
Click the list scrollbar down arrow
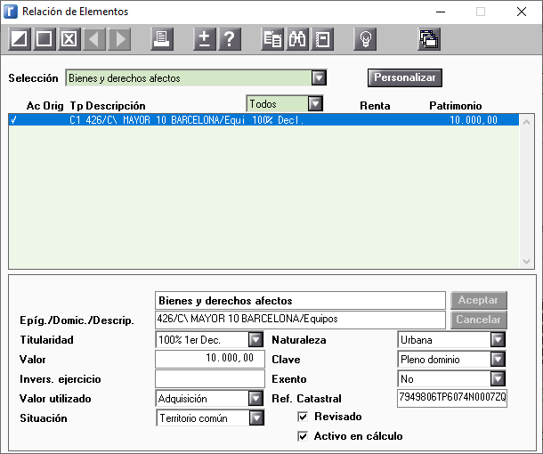(526, 261)
